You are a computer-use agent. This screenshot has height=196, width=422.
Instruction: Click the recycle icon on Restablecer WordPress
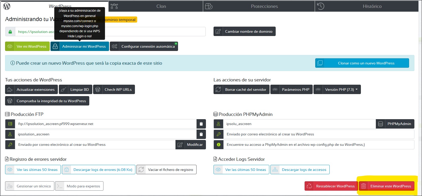(309, 186)
